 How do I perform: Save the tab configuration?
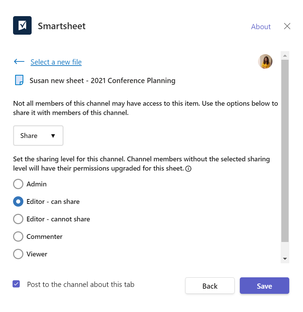264,286
